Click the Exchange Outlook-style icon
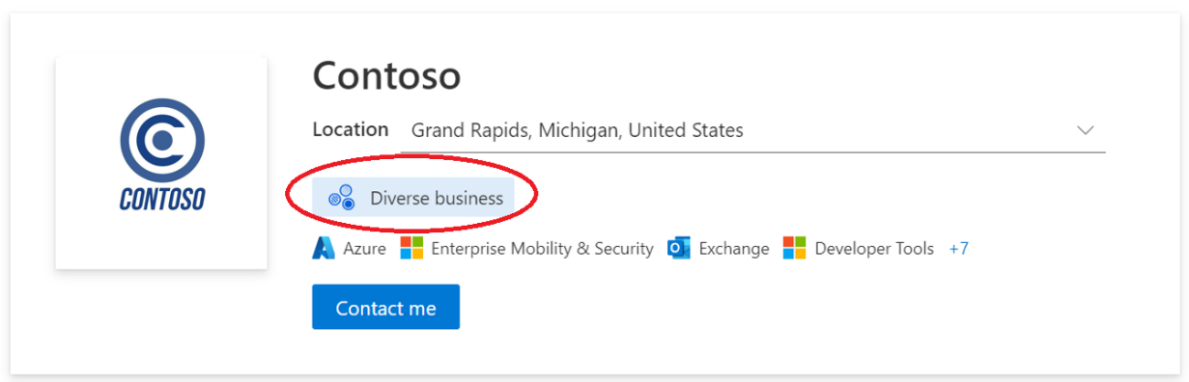Image resolution: width=1189 pixels, height=382 pixels. tap(679, 249)
